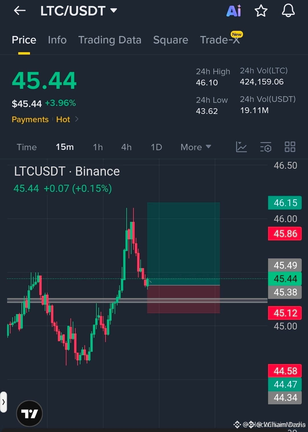Click the 46.00 axis label
Image resolution: width=308 pixels, height=432 pixels.
pos(285,219)
